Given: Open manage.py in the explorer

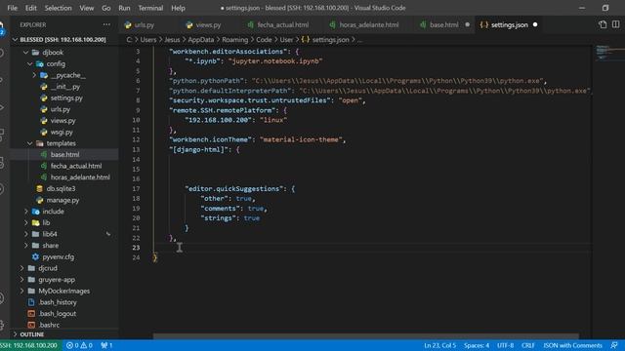Looking at the screenshot, I should (x=62, y=200).
